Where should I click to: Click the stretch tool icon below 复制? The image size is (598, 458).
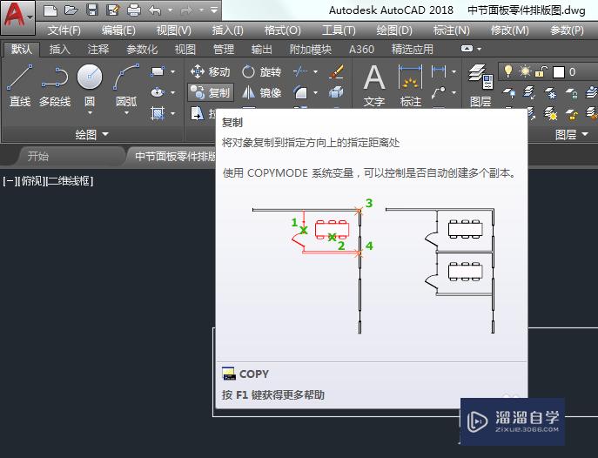pos(198,113)
